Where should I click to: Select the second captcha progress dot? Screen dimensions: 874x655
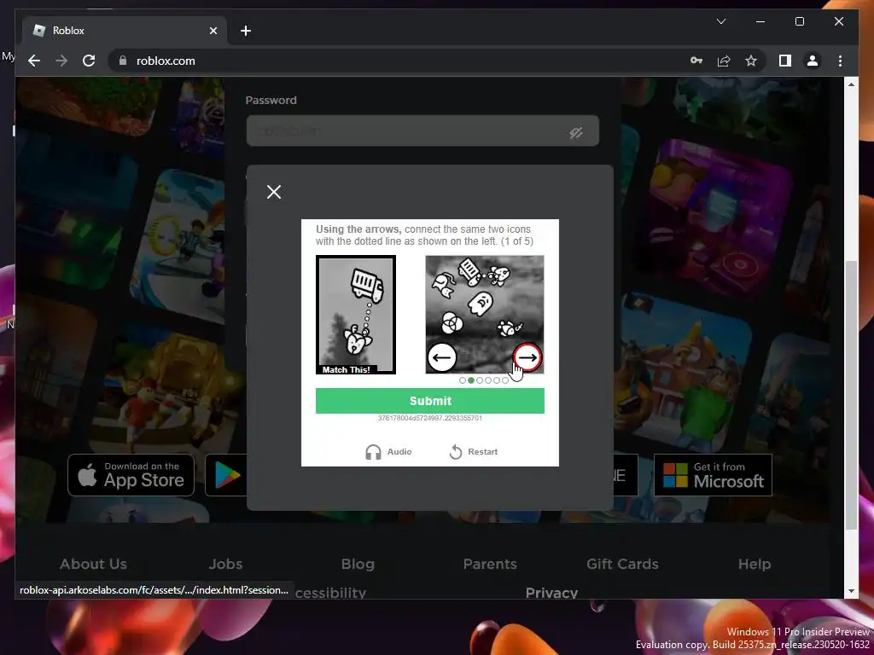471,380
